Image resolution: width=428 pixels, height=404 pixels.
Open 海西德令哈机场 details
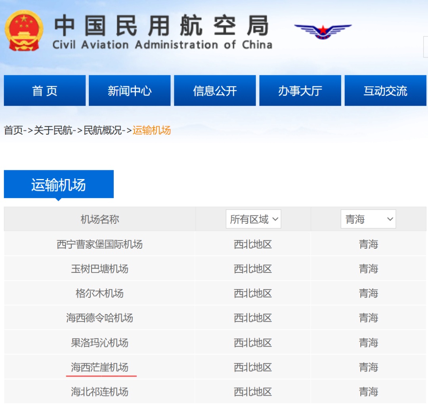[x=99, y=318]
